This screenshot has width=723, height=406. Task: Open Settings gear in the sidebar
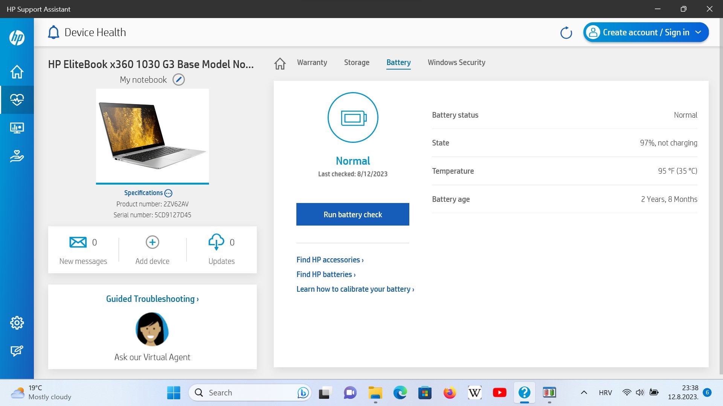point(17,323)
